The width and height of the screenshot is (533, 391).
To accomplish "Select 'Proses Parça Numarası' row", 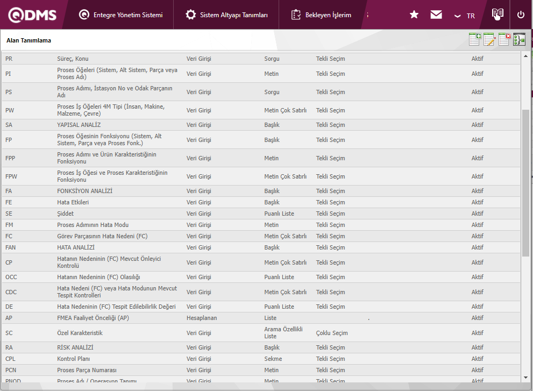I will click(261, 370).
